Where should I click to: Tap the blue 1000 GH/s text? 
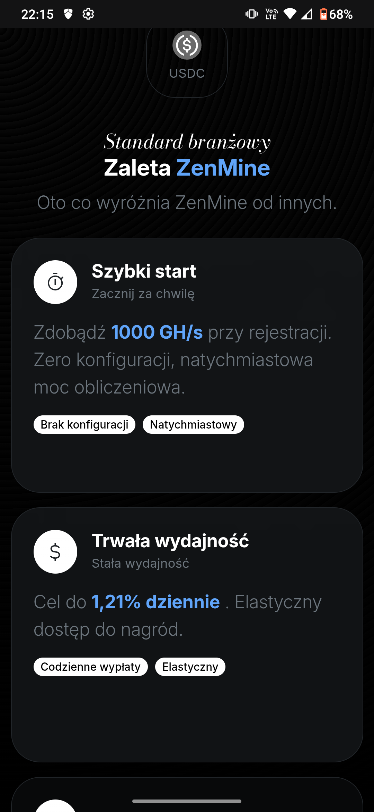click(157, 332)
